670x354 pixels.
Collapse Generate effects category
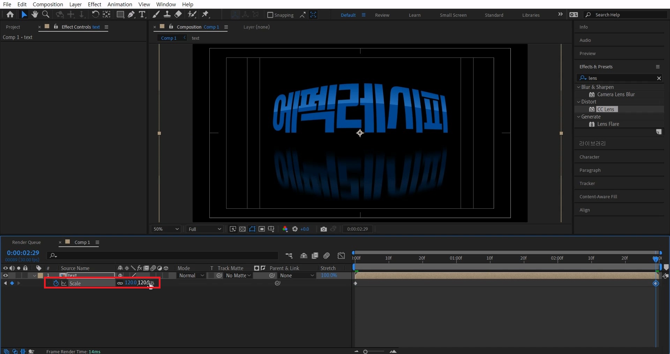tap(579, 117)
